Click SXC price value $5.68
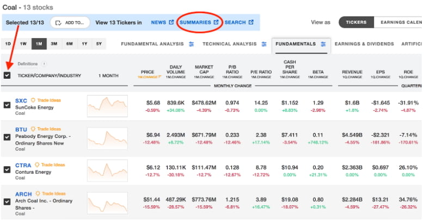This screenshot has width=424, height=221. click(153, 103)
